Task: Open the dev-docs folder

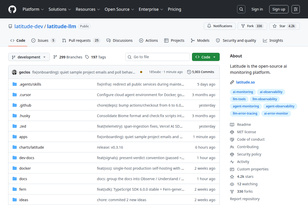Action: click(27, 158)
